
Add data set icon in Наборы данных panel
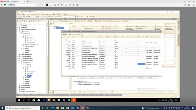(51, 24)
